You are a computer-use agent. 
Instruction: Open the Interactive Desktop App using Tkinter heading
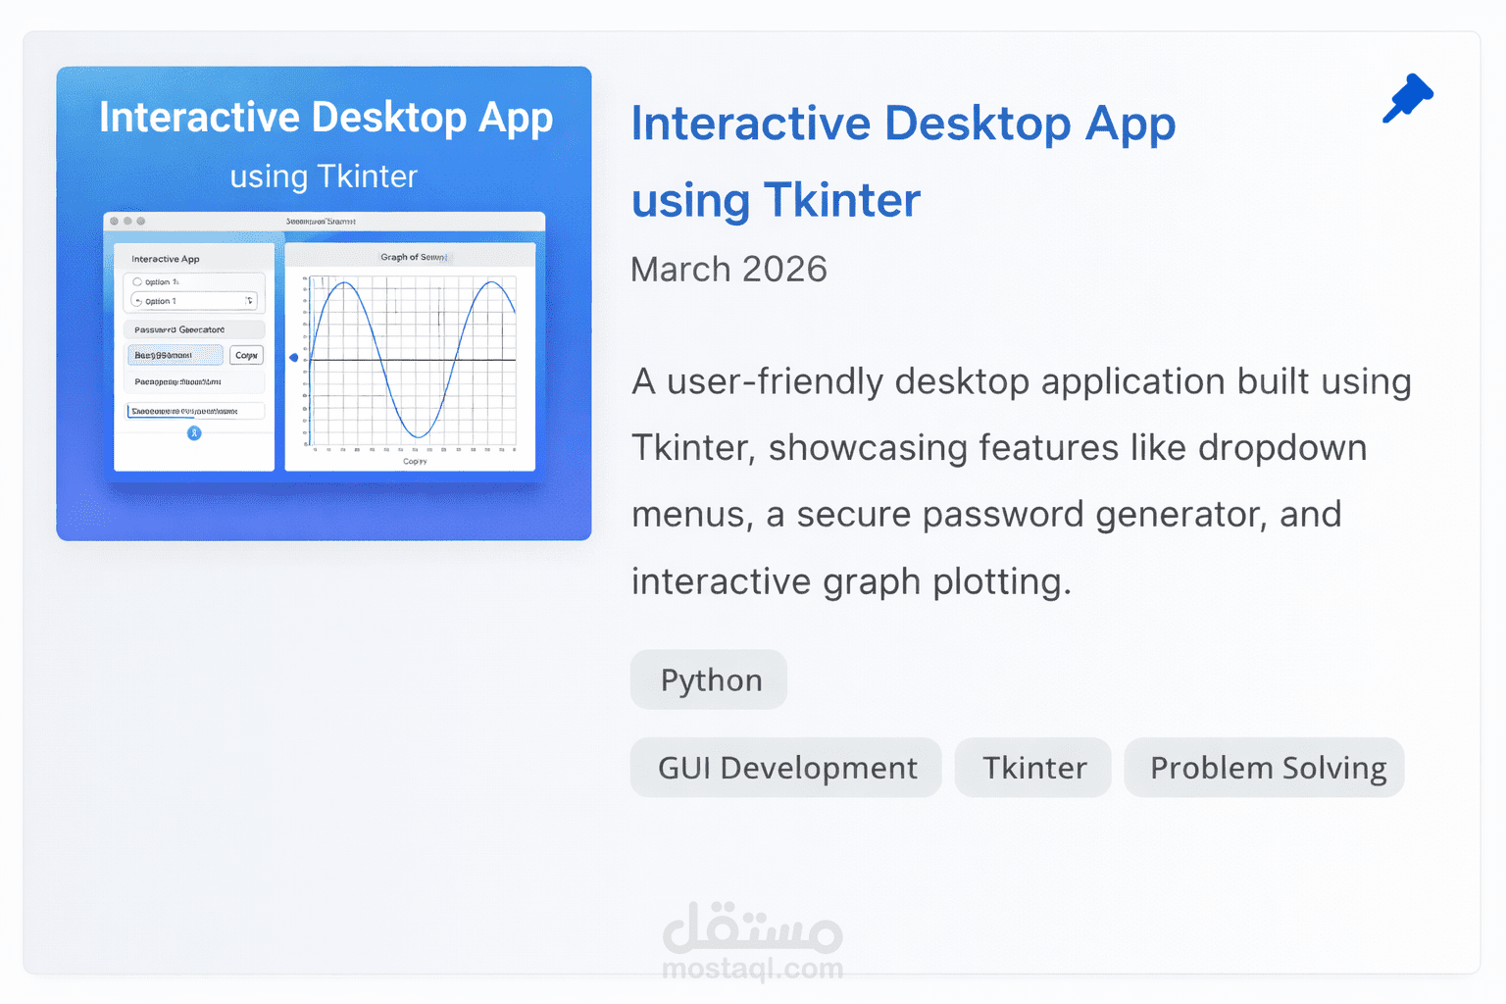click(x=903, y=162)
